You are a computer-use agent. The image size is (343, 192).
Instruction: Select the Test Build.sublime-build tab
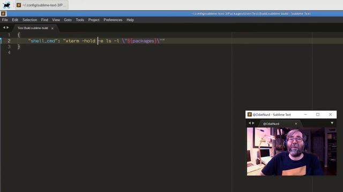(33, 28)
